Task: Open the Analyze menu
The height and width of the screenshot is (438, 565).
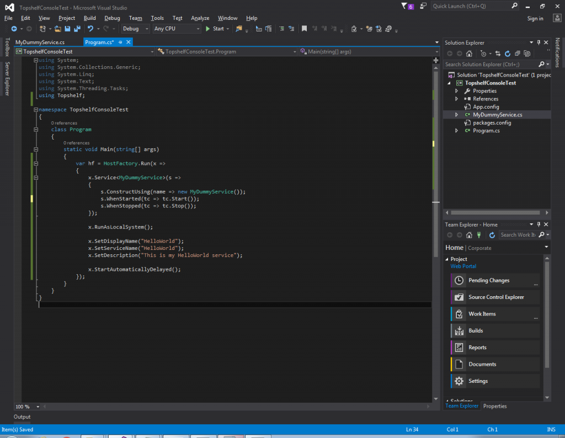Action: 200,18
